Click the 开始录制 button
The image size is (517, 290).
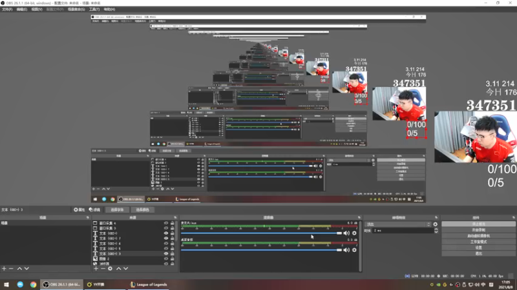tap(478, 230)
